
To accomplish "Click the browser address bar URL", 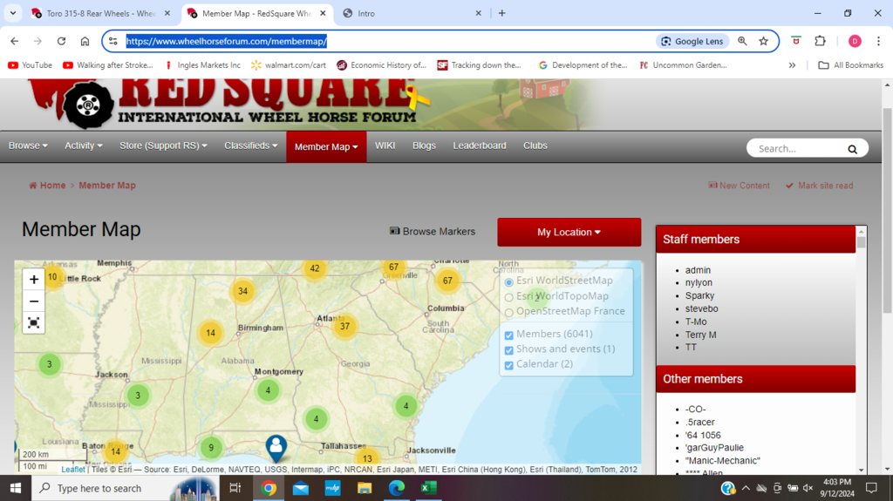I will [226, 41].
